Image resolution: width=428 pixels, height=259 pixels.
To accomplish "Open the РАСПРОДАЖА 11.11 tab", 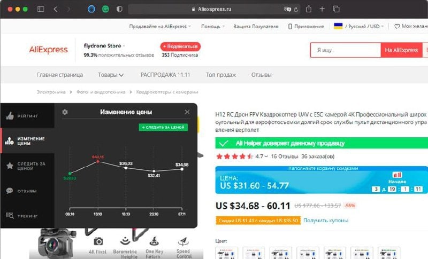I will 165,75.
